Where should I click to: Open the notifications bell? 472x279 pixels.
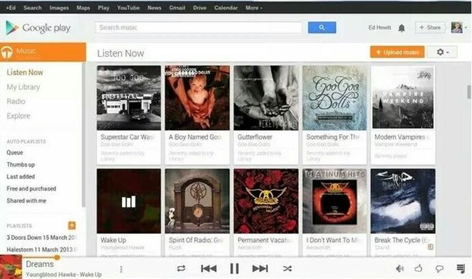[402, 28]
